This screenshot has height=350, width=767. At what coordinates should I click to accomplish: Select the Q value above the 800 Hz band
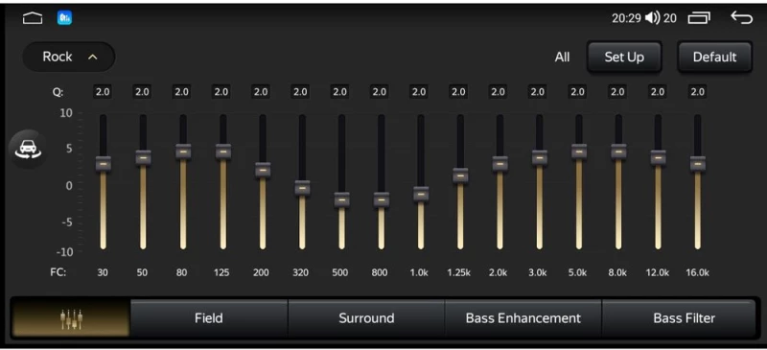[379, 91]
